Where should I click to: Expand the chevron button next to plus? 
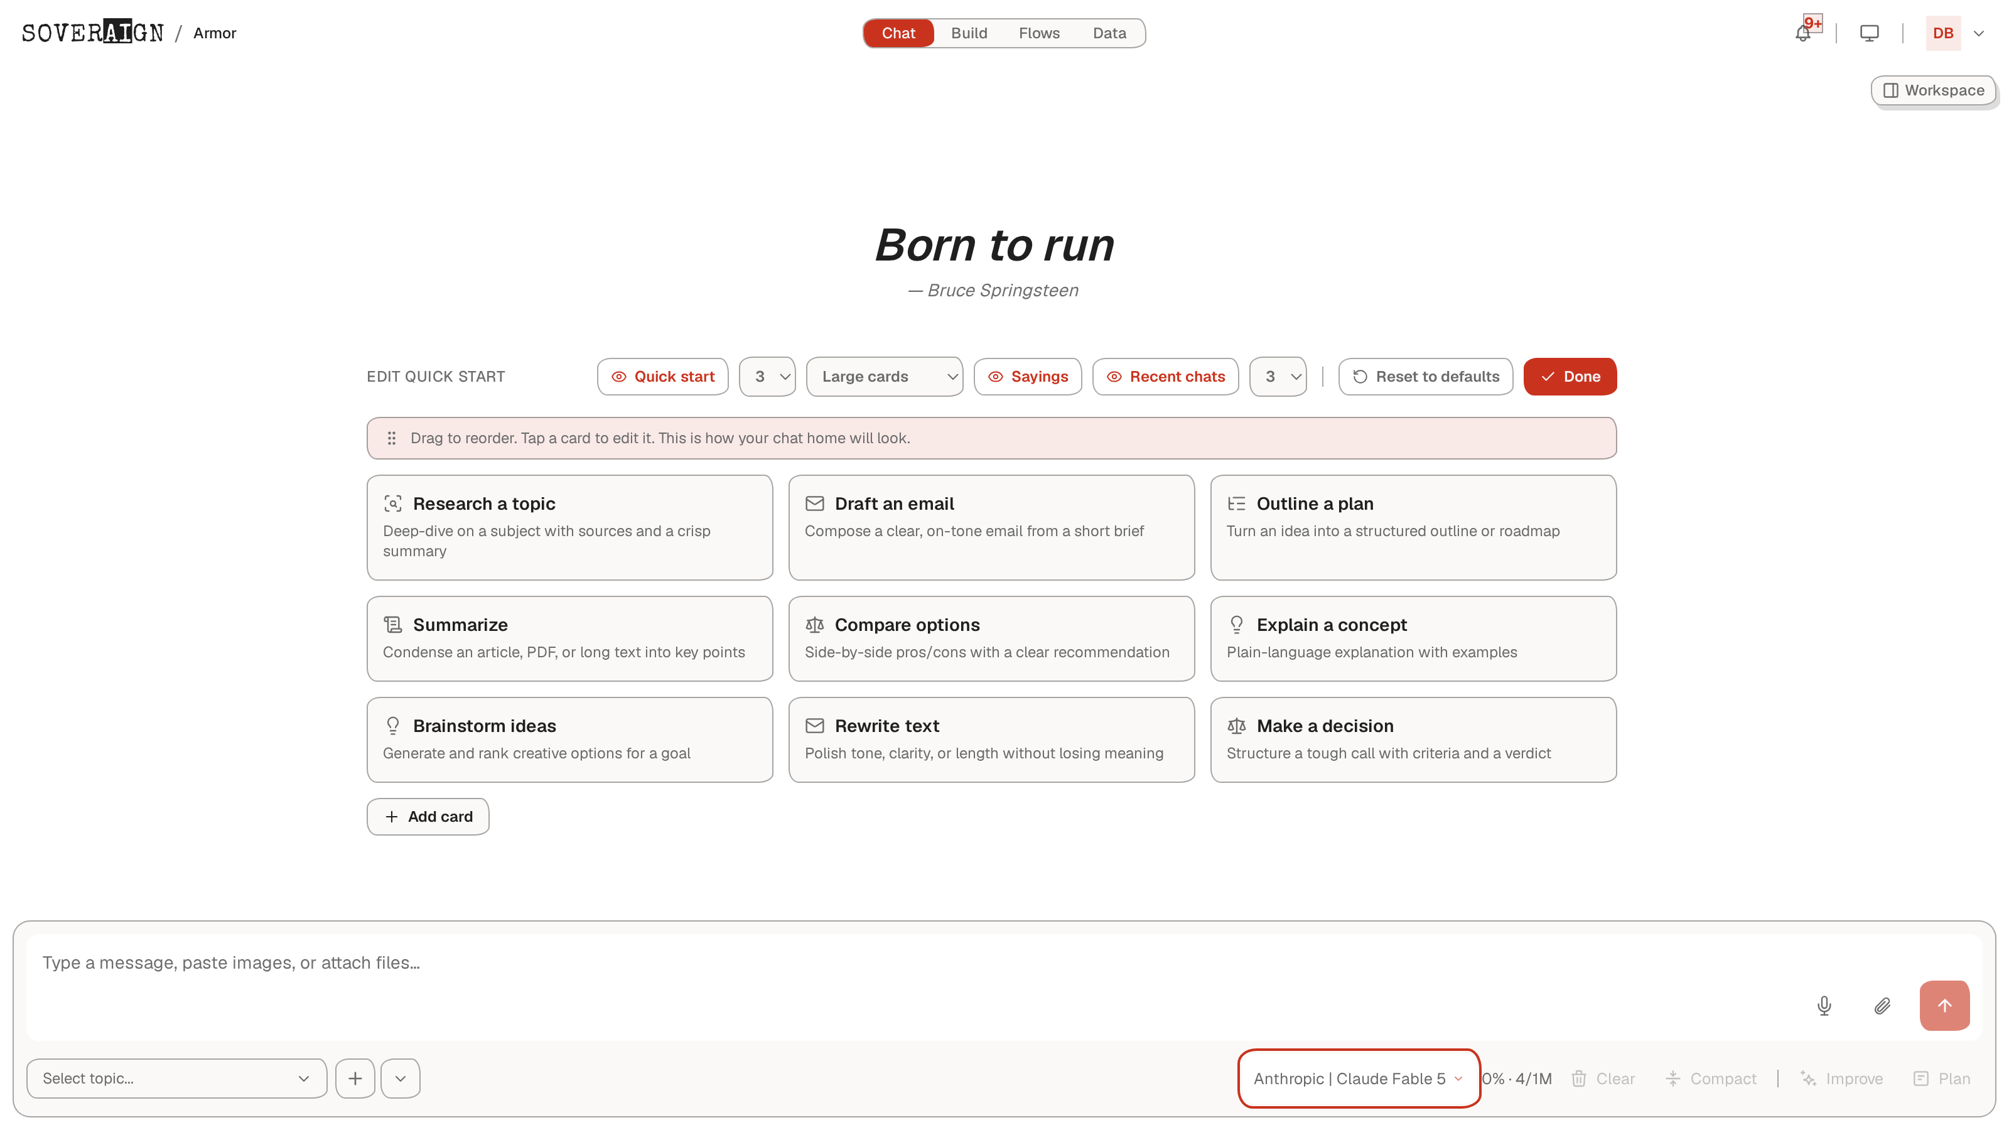(400, 1079)
